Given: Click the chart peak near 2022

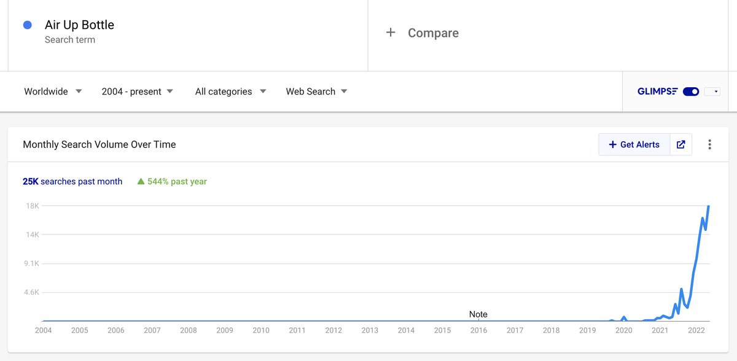Looking at the screenshot, I should [x=709, y=206].
